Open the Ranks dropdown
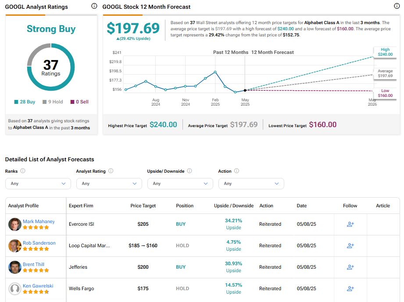Image resolution: width=404 pixels, height=302 pixels. point(38,184)
